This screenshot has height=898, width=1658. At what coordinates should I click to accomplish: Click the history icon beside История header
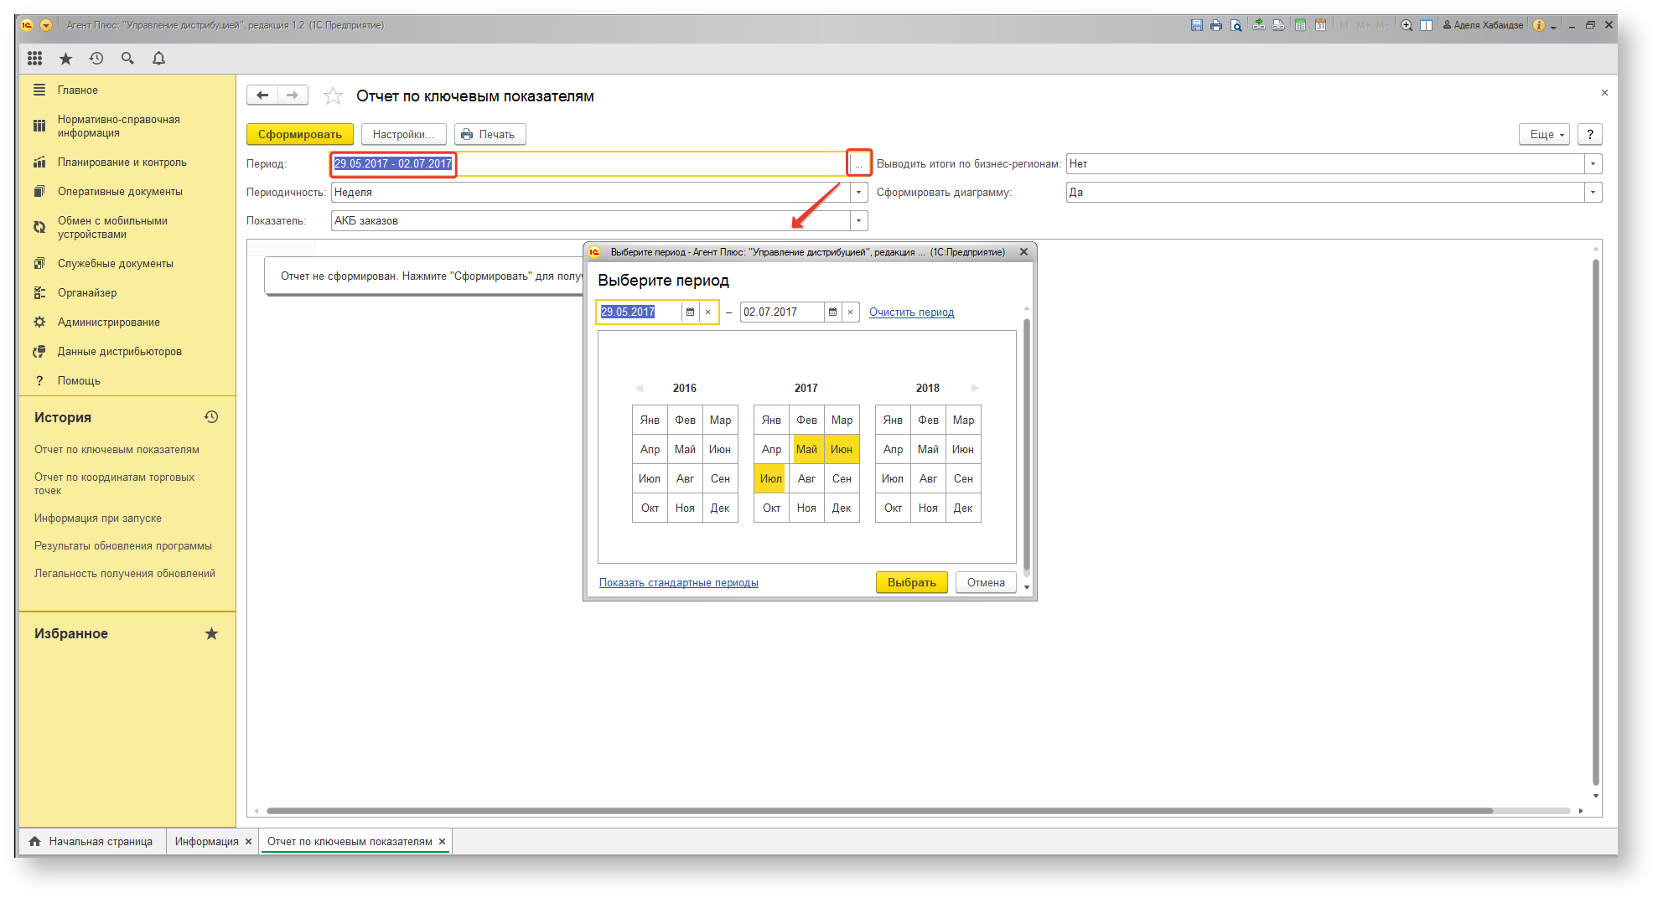pos(211,416)
